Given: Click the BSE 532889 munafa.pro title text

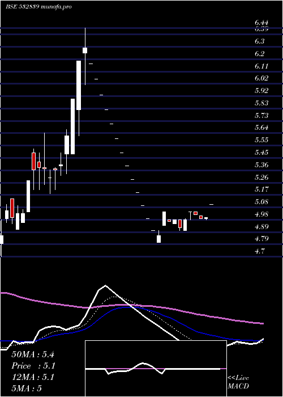Looking at the screenshot, I should pos(38,7).
